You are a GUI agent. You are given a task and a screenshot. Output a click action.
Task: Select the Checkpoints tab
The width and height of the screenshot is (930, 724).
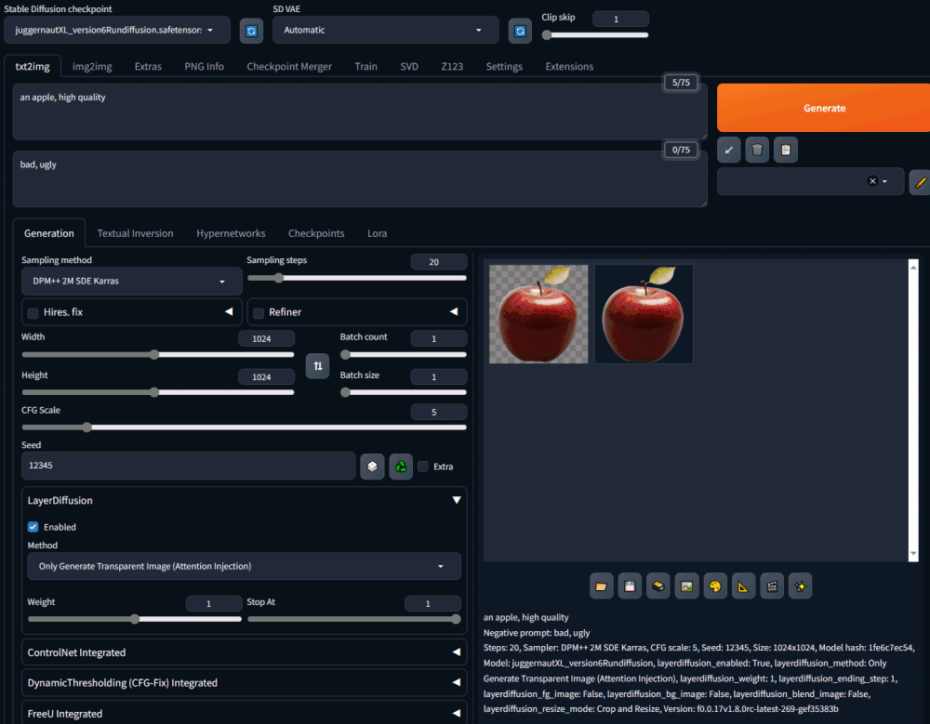click(316, 233)
